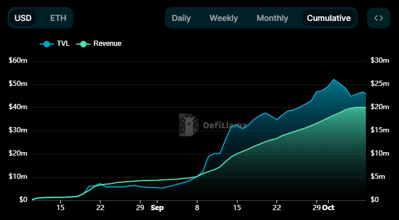The height and width of the screenshot is (220, 399).
Task: Switch currency to USD
Action: [x=23, y=18]
